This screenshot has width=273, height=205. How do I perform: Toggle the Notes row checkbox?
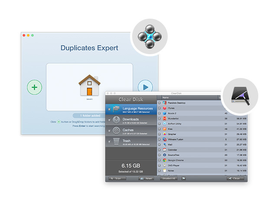coord(159,171)
